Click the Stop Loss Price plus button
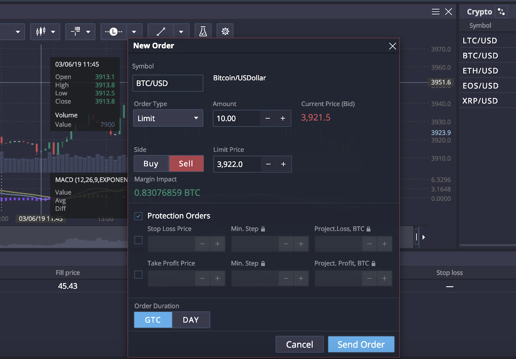This screenshot has width=516, height=359. (x=218, y=244)
